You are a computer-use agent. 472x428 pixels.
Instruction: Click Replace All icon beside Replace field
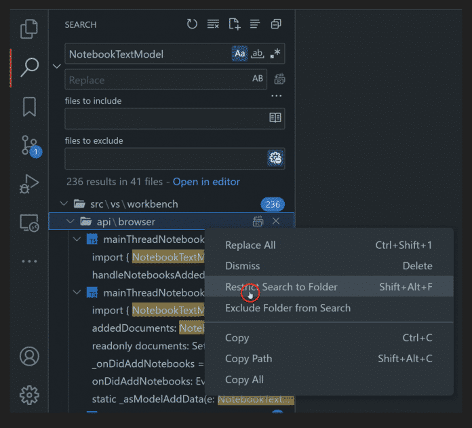(x=279, y=79)
